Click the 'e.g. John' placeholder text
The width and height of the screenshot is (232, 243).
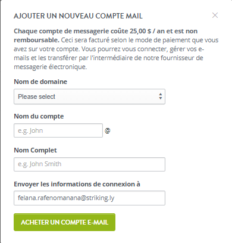tap(30, 131)
